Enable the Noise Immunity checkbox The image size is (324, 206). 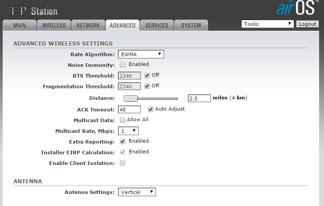tap(123, 65)
